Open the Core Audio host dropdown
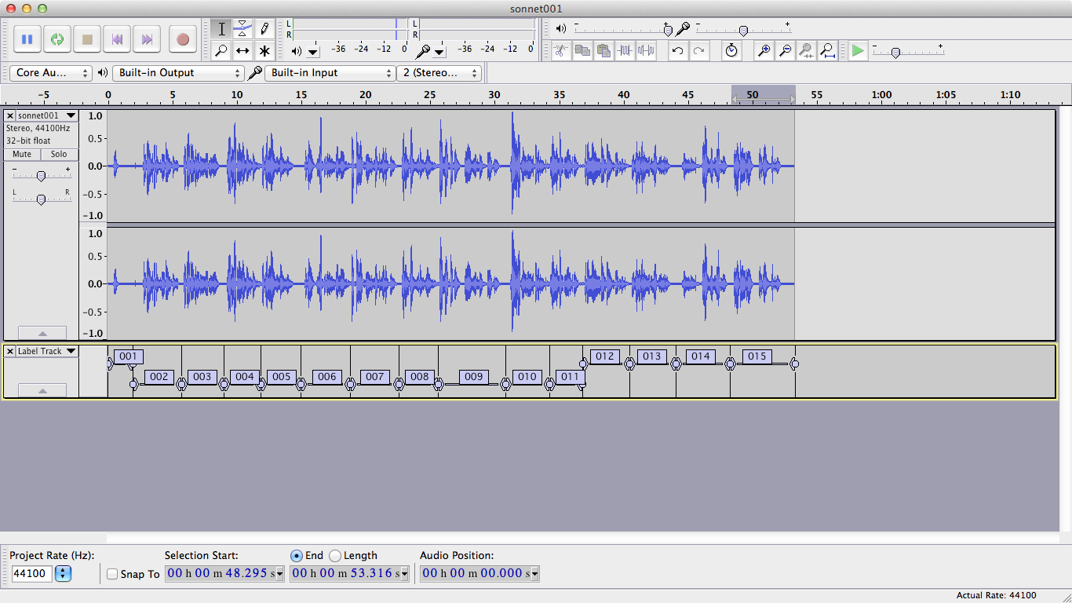 [x=50, y=72]
